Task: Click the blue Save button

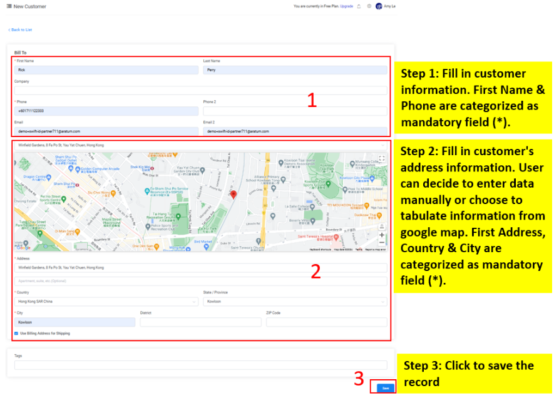Action: pyautogui.click(x=386, y=388)
